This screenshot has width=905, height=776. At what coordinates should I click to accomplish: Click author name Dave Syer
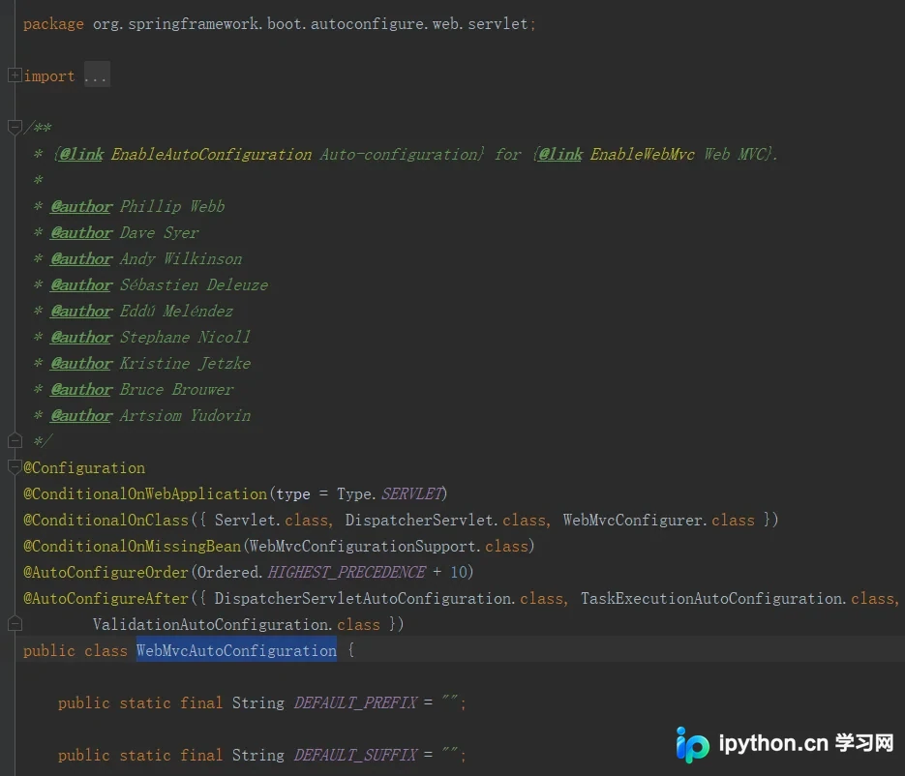click(x=160, y=232)
